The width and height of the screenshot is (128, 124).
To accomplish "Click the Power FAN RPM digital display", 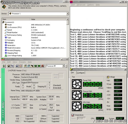I will [x=92, y=84].
